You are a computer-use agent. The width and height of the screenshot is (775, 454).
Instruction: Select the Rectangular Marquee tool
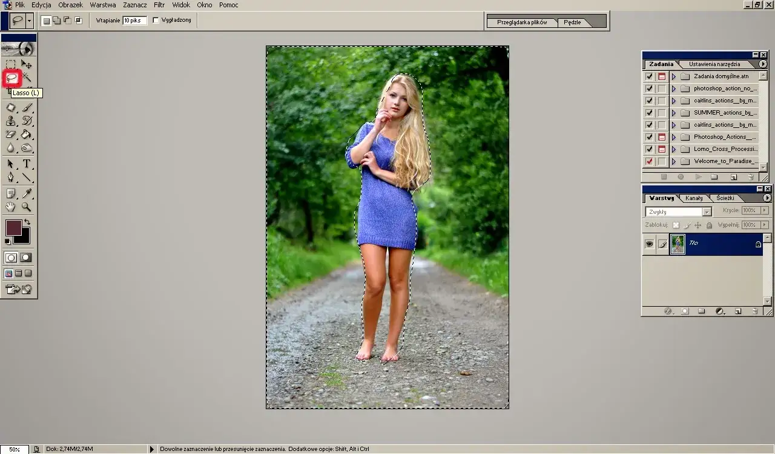click(x=11, y=64)
